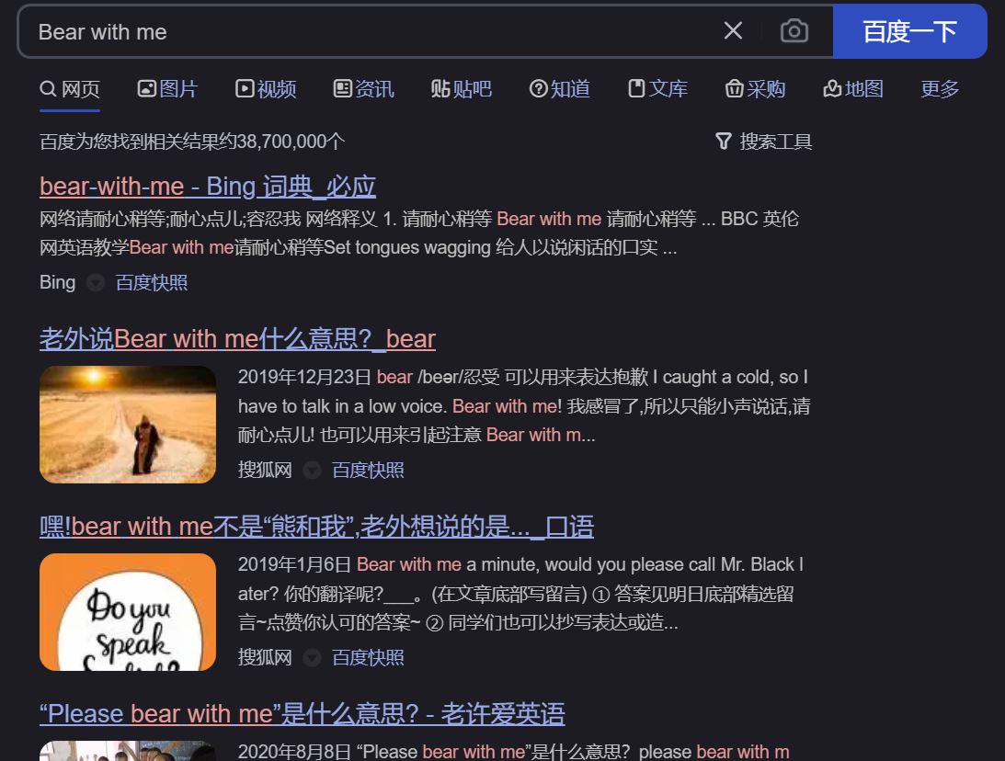Click the 视频 tab play icon
The image size is (1005, 761).
[245, 88]
